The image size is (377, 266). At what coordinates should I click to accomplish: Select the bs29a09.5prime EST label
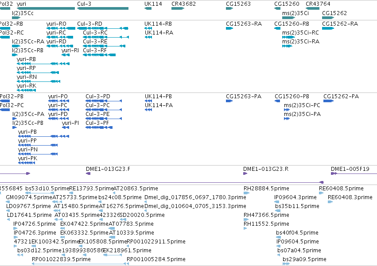click(304, 259)
